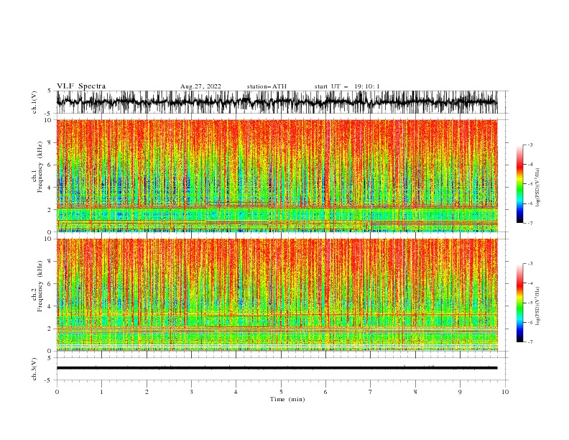The width and height of the screenshot is (569, 440).
Task: Click time axis tick label "2"
Action: [x=147, y=392]
